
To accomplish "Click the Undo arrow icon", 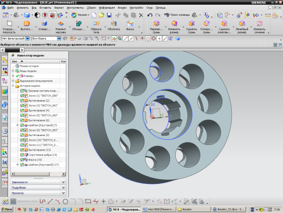I will [150, 15].
